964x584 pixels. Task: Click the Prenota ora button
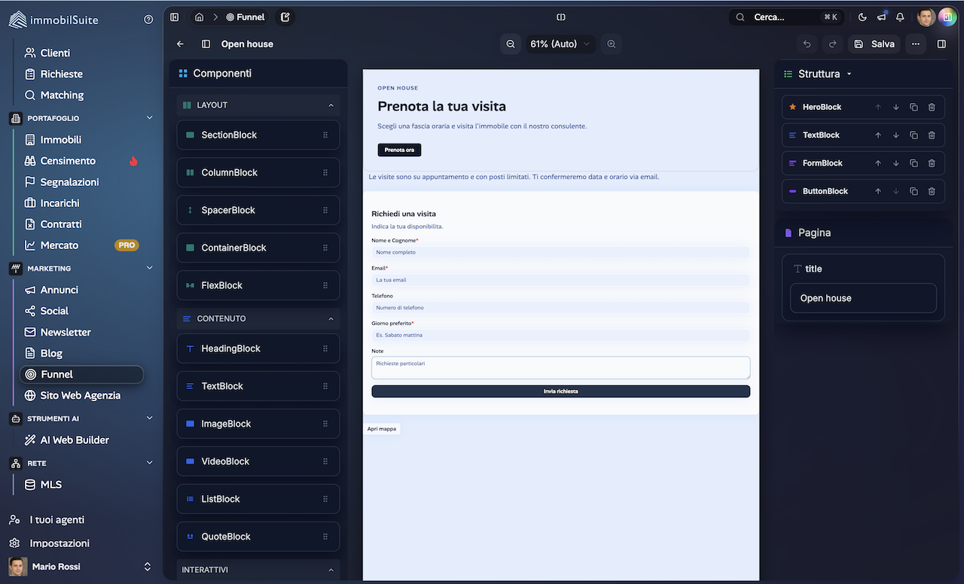click(x=399, y=150)
